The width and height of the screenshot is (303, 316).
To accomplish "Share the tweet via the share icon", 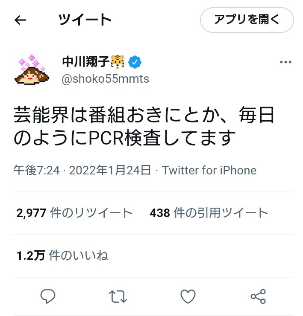I will [x=258, y=296].
